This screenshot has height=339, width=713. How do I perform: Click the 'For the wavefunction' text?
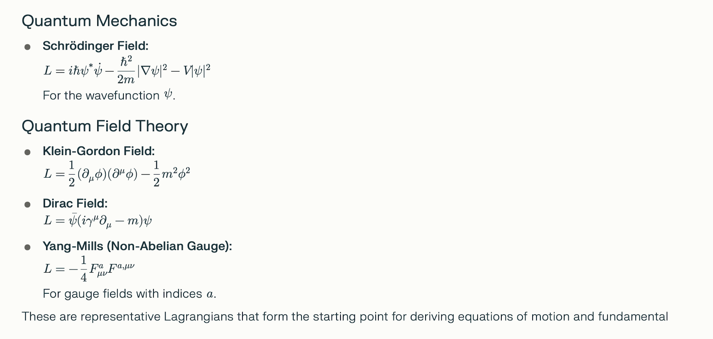(x=101, y=96)
